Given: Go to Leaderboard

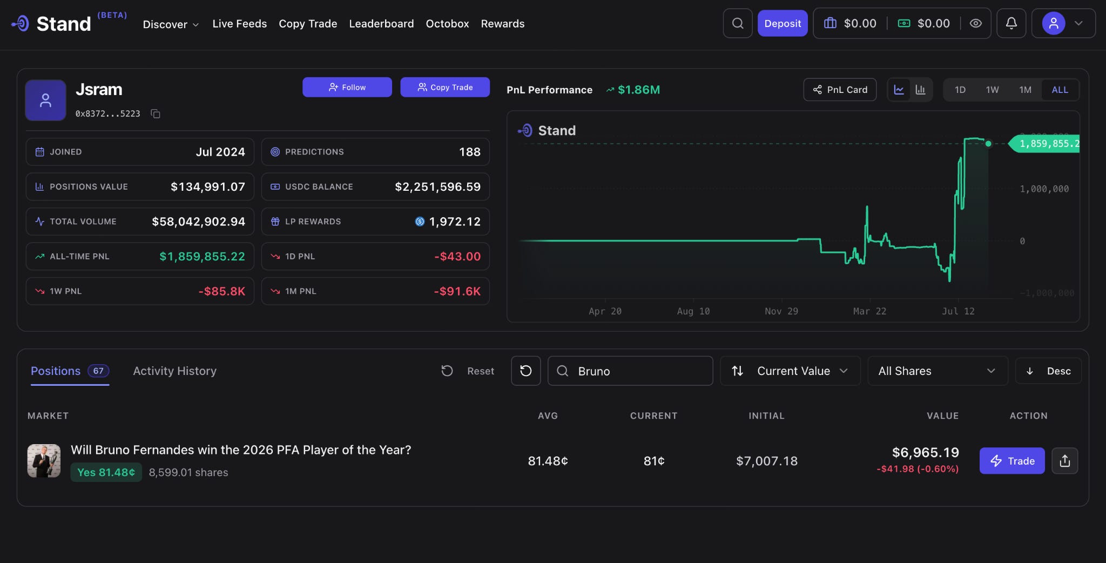Looking at the screenshot, I should tap(381, 24).
